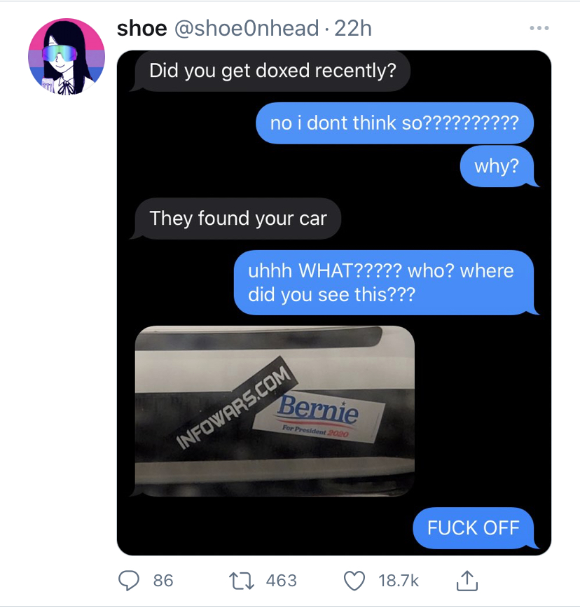Viewport: 580px width, 608px height.
Task: Tap the 'no i dont think so' bubble
Action: click(394, 123)
